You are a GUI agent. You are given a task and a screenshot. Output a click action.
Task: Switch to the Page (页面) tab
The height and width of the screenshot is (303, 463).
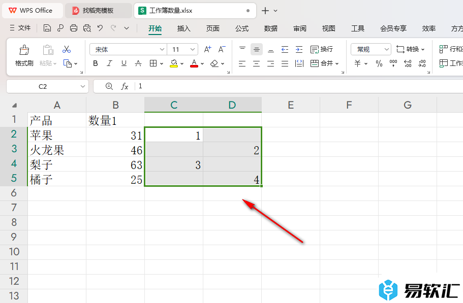pyautogui.click(x=213, y=28)
